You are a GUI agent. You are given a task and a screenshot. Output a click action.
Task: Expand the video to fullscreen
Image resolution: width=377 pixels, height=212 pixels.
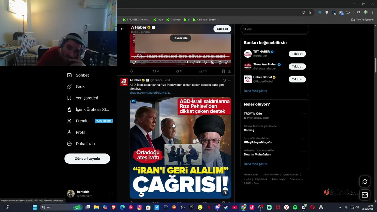click(x=227, y=62)
